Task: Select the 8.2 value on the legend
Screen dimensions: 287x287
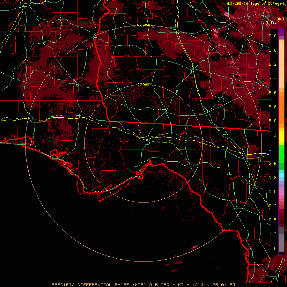Action: coord(273,64)
